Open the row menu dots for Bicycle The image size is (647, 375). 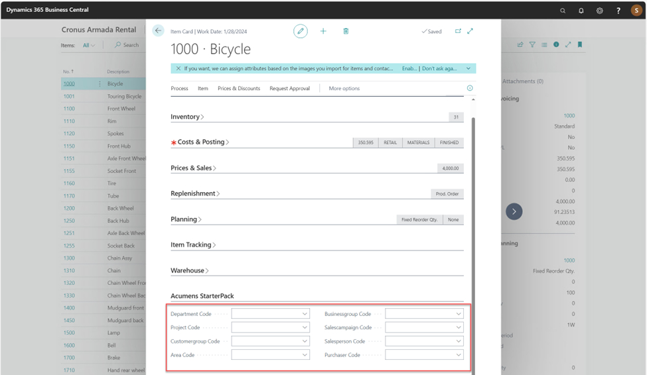(x=100, y=83)
